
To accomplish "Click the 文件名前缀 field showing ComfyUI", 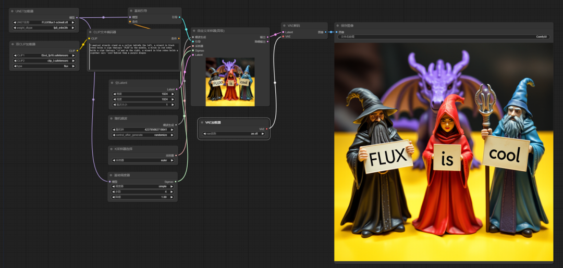I will (x=444, y=36).
